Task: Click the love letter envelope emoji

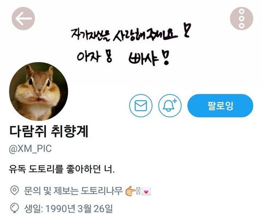Action: point(146,191)
